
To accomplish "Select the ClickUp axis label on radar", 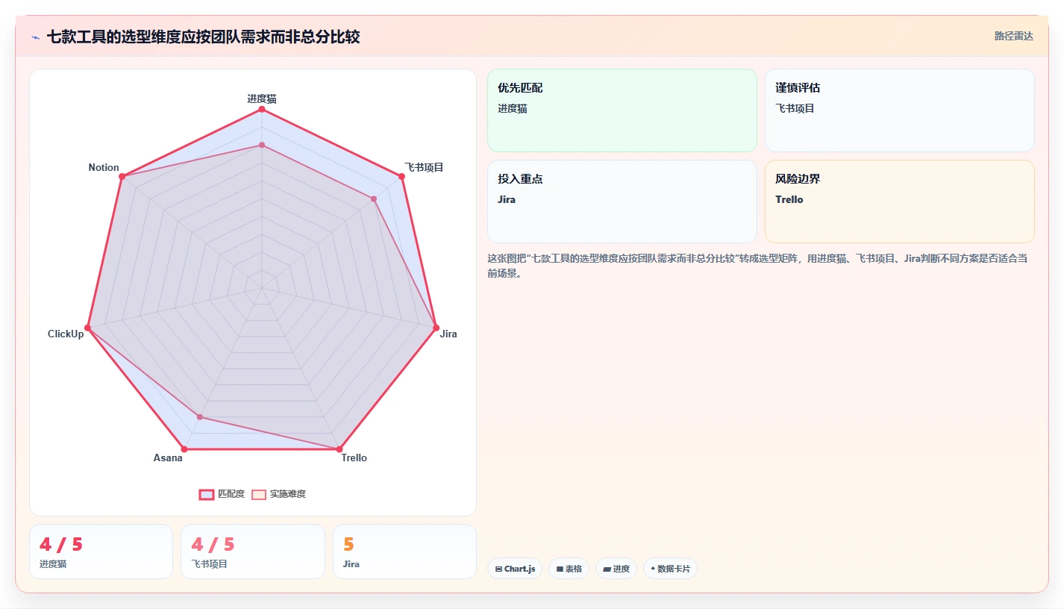I will tap(66, 334).
